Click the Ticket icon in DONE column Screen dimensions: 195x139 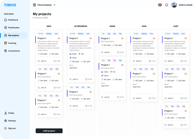pyautogui.click(x=102, y=75)
